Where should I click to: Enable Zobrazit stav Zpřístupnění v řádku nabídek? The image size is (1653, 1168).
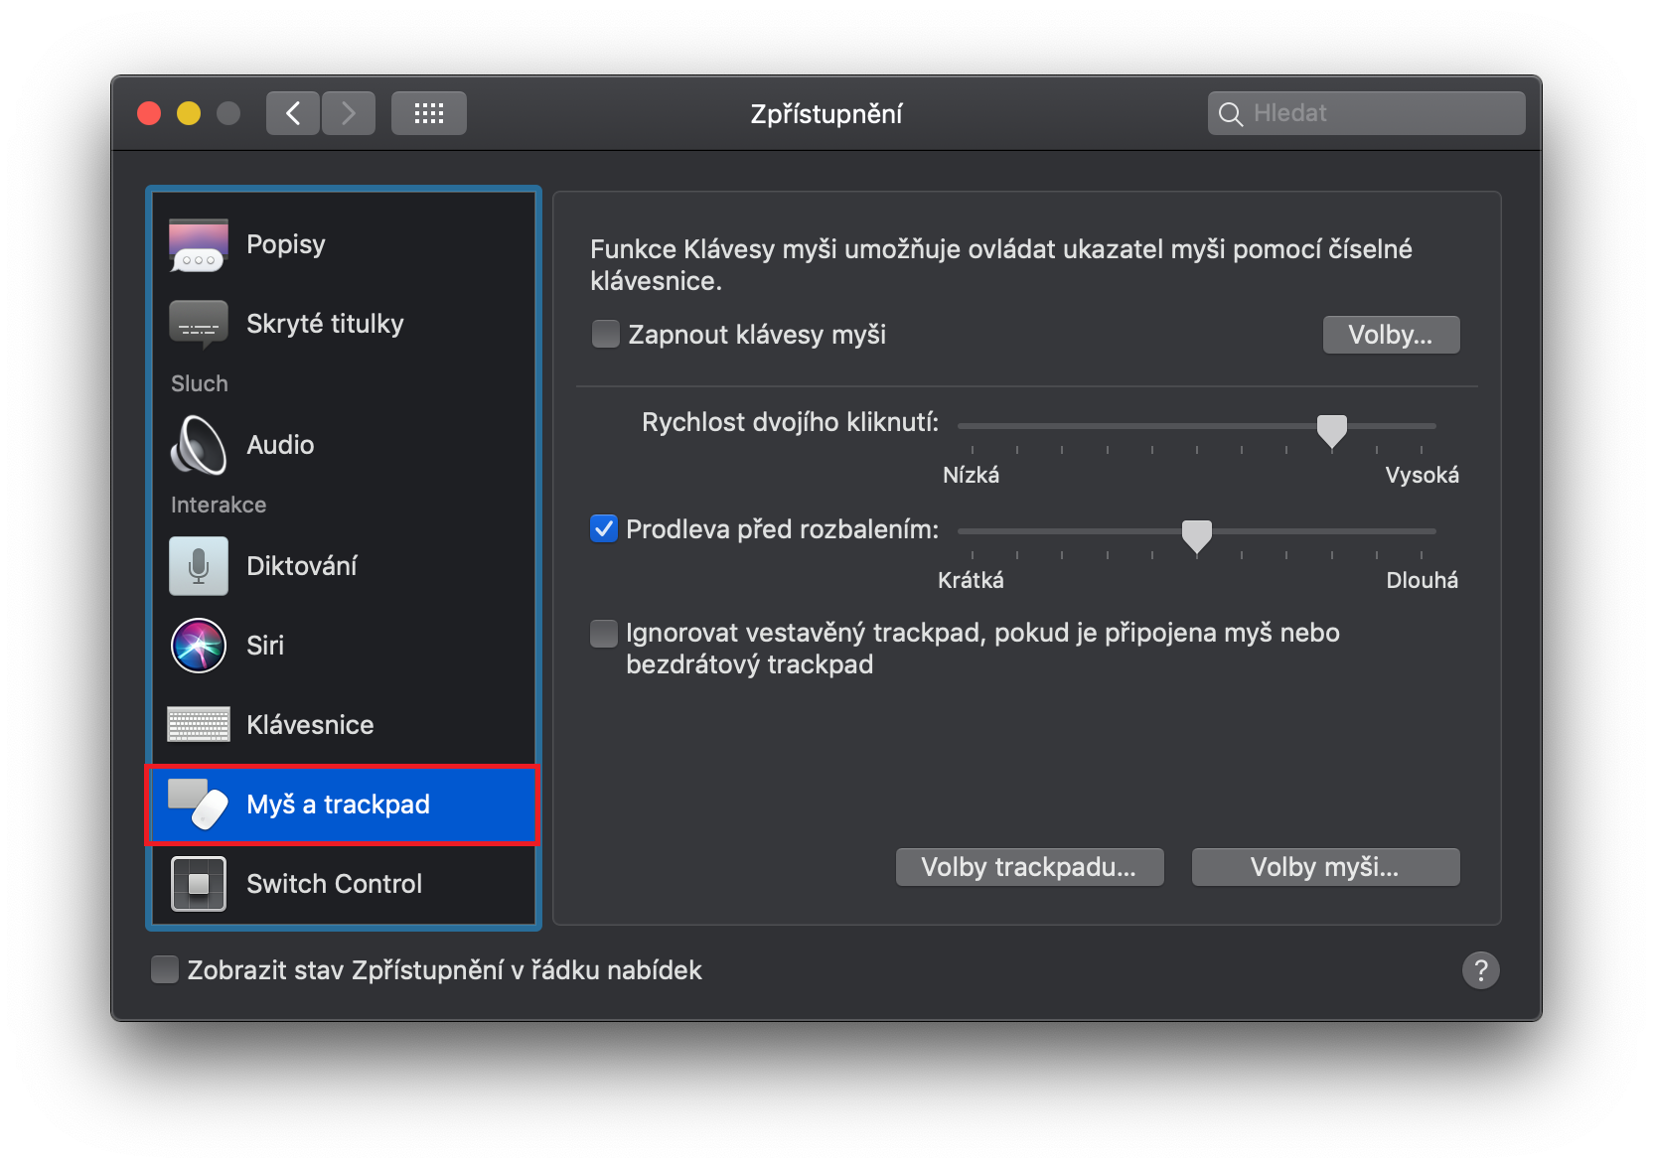[165, 969]
